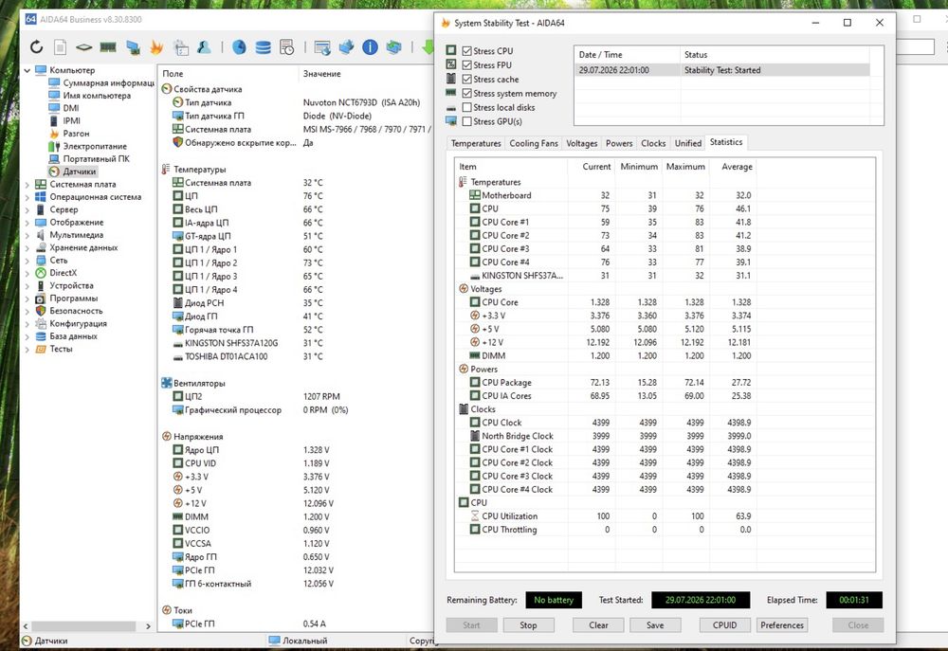Switch to the Cooling Fans tab
This screenshot has width=948, height=651.
coord(533,143)
